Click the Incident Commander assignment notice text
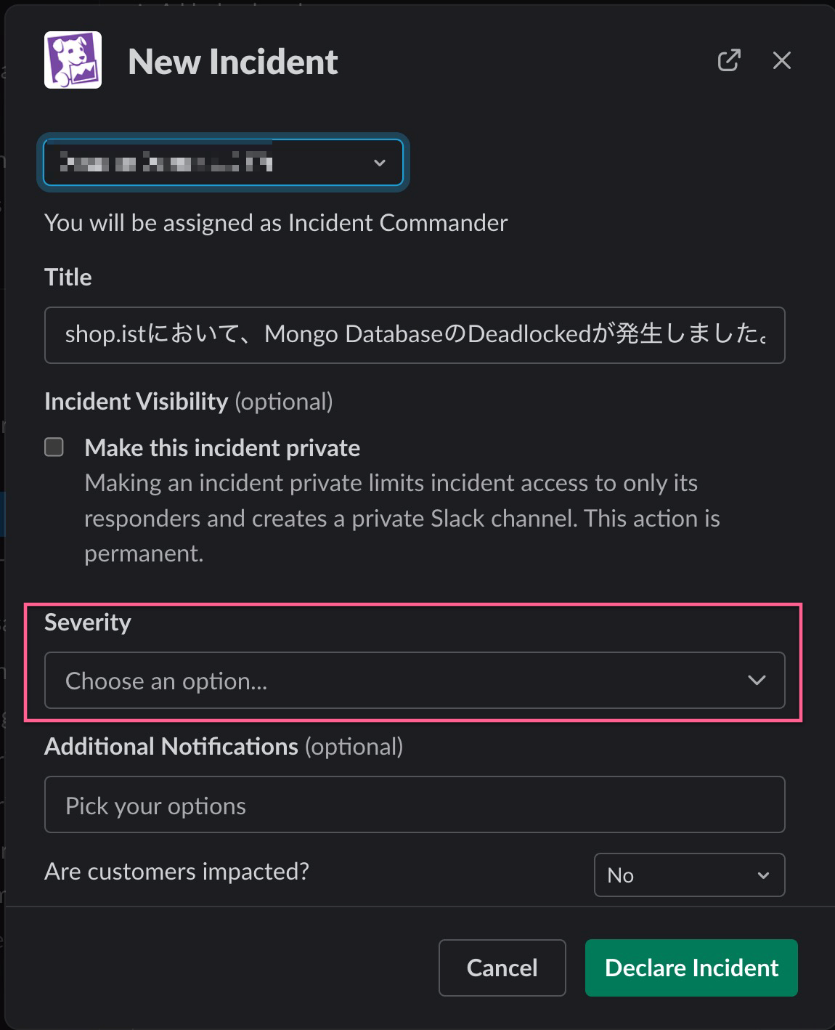The height and width of the screenshot is (1030, 835). coord(276,222)
